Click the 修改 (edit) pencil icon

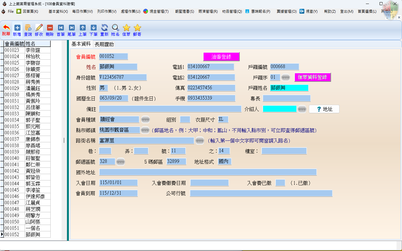[x=39, y=28]
